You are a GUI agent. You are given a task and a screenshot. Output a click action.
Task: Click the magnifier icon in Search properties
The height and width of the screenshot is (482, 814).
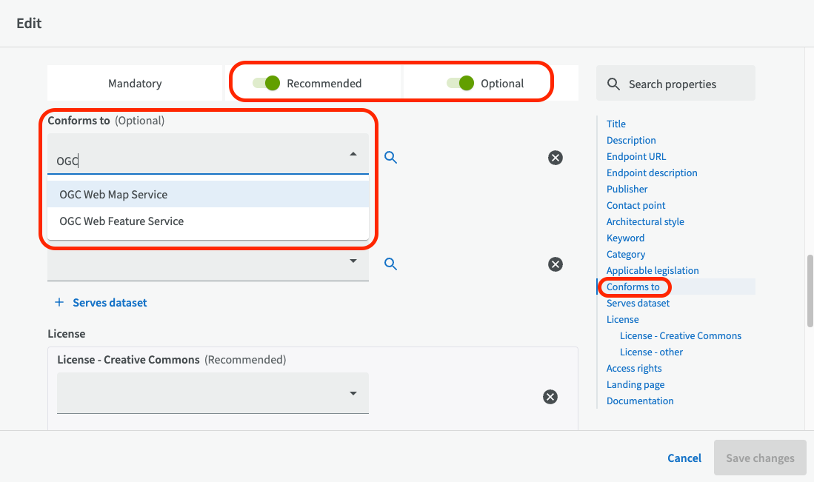pyautogui.click(x=613, y=84)
